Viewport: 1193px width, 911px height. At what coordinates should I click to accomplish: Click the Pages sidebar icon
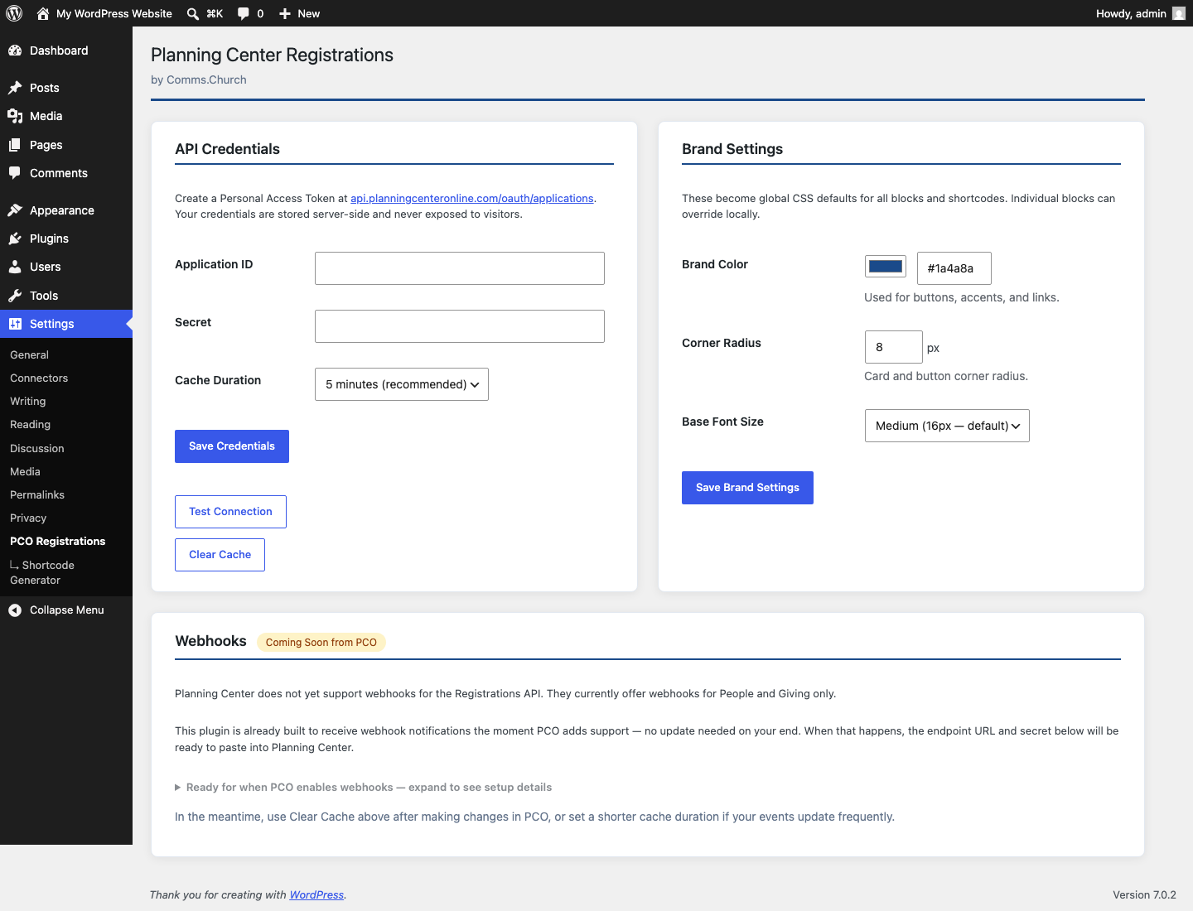tap(15, 145)
